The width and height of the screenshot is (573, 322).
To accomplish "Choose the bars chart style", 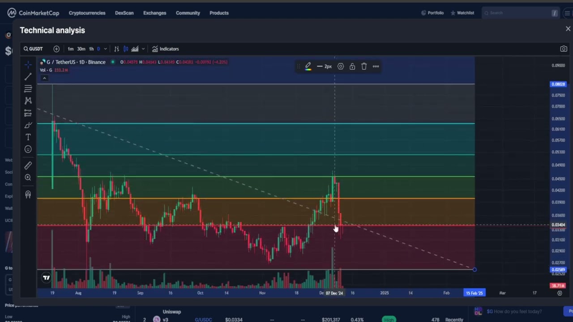I will (116, 49).
